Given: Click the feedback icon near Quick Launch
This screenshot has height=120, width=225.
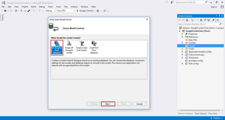Looking at the screenshot, I should [172, 2].
